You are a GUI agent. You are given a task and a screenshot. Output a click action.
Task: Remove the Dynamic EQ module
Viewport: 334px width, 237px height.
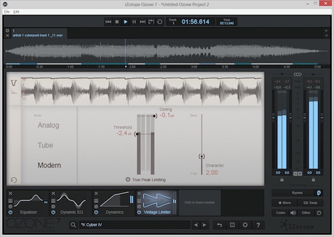(53, 193)
